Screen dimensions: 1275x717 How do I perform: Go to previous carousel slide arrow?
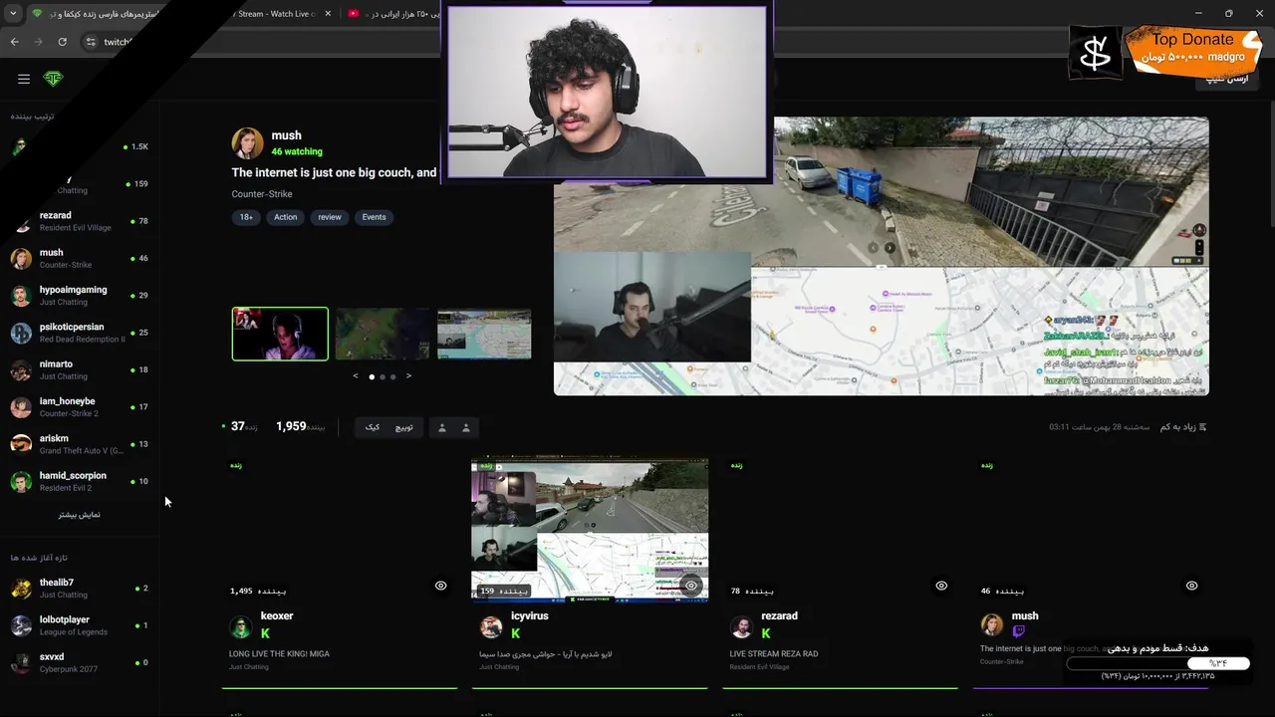(357, 376)
